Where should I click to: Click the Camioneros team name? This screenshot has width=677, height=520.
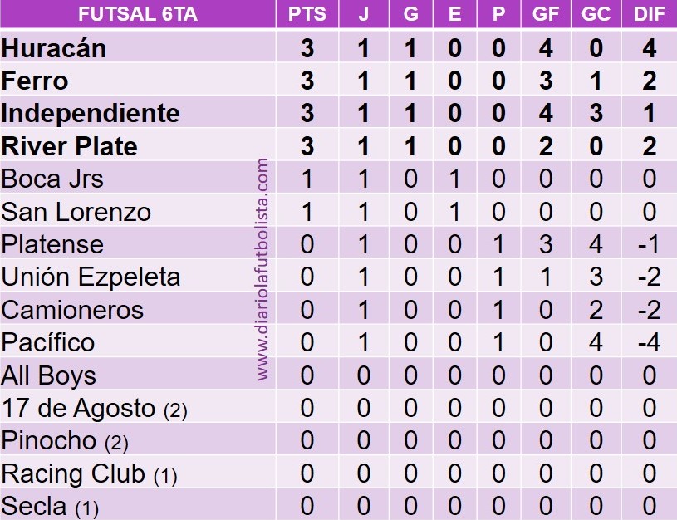tap(72, 311)
